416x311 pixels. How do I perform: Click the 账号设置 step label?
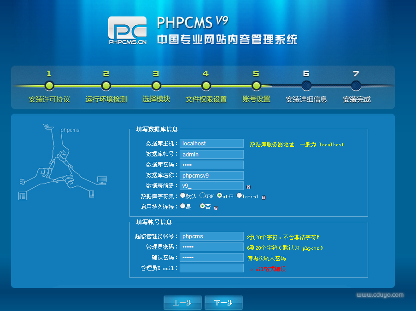pos(256,98)
